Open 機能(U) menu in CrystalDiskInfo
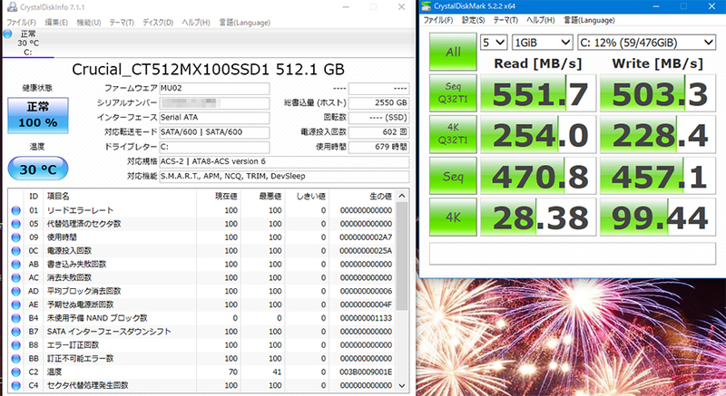The height and width of the screenshot is (396, 726). point(88,23)
